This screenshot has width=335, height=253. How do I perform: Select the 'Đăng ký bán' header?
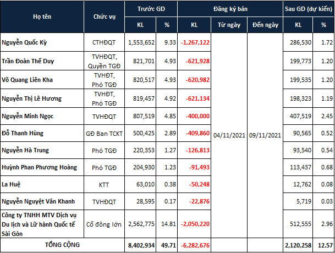(x=230, y=9)
